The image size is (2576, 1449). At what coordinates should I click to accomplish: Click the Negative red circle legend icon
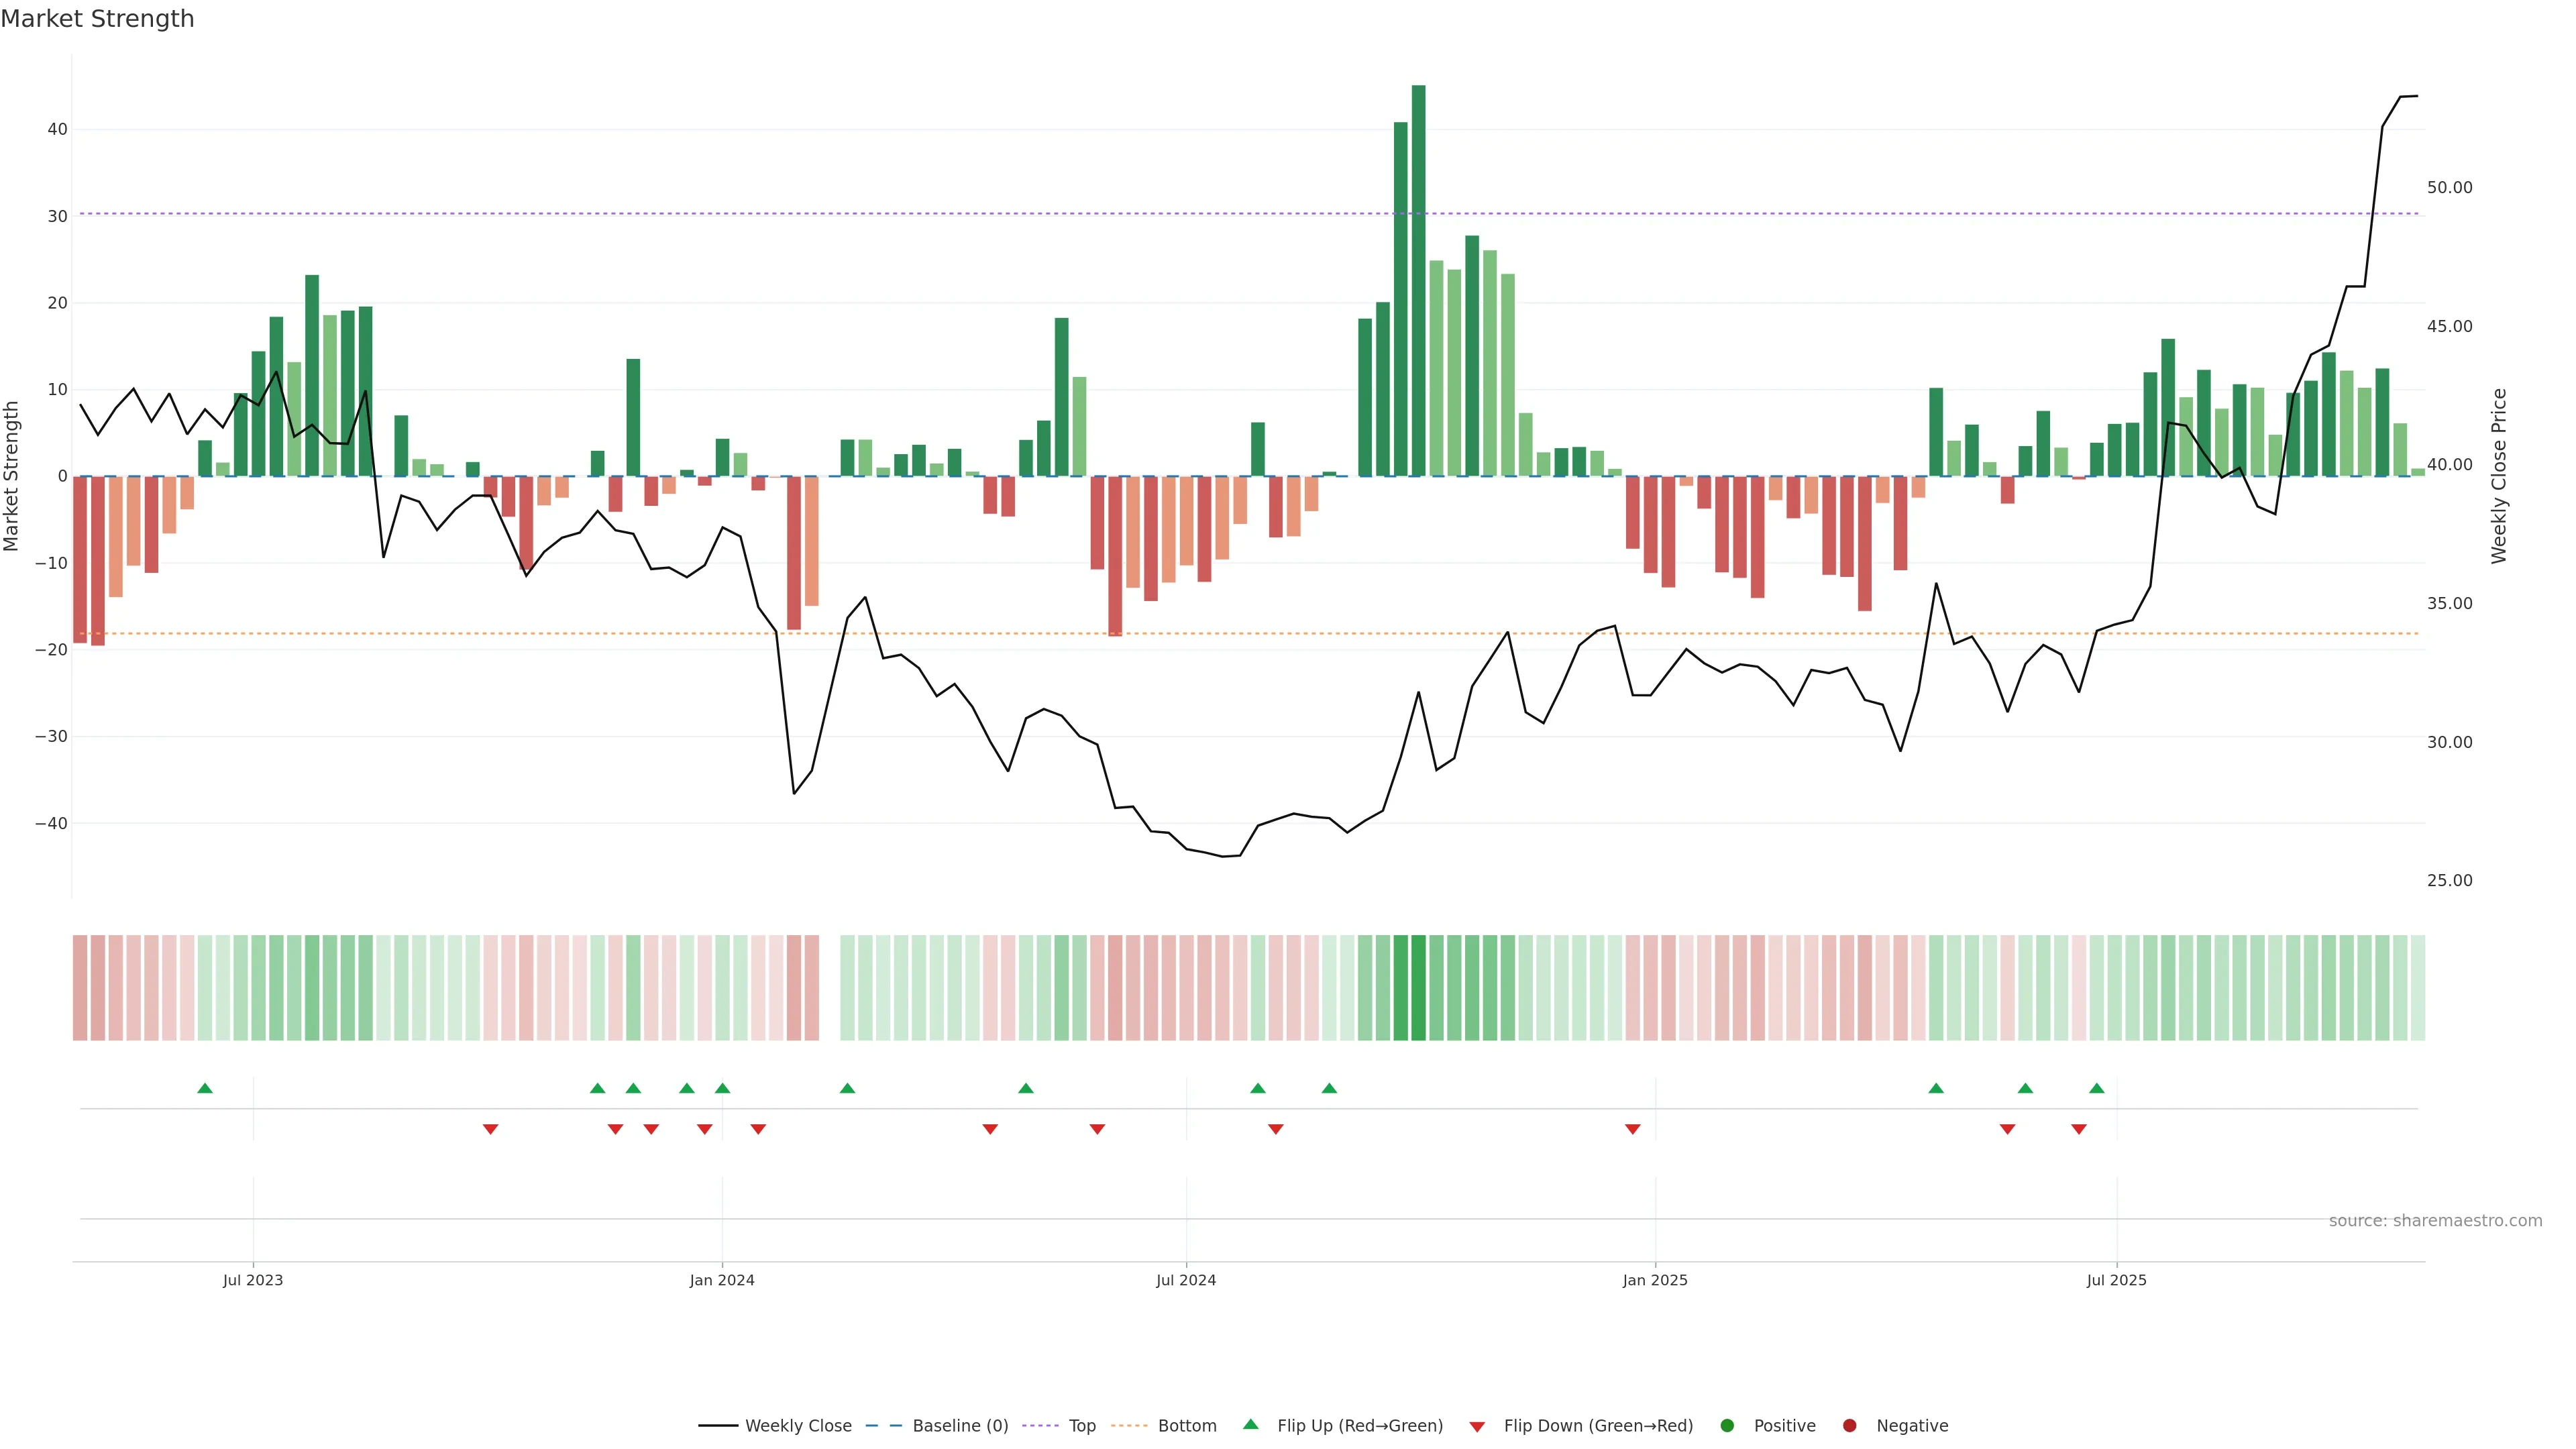[x=1849, y=1426]
